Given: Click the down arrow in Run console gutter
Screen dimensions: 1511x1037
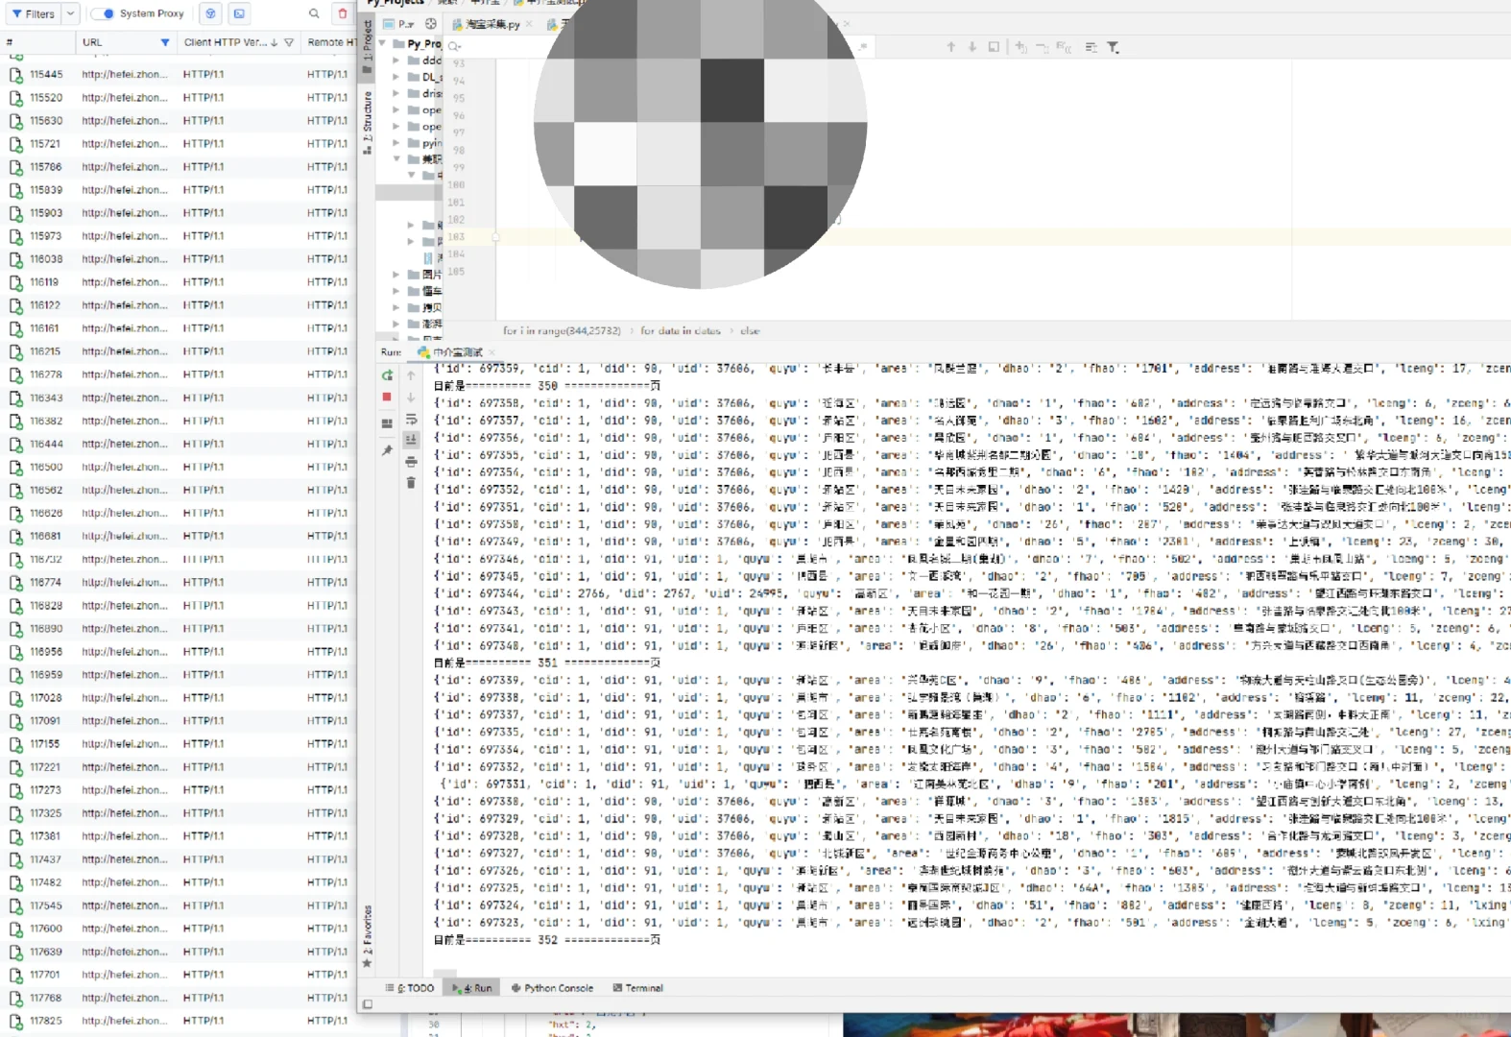Looking at the screenshot, I should (411, 398).
